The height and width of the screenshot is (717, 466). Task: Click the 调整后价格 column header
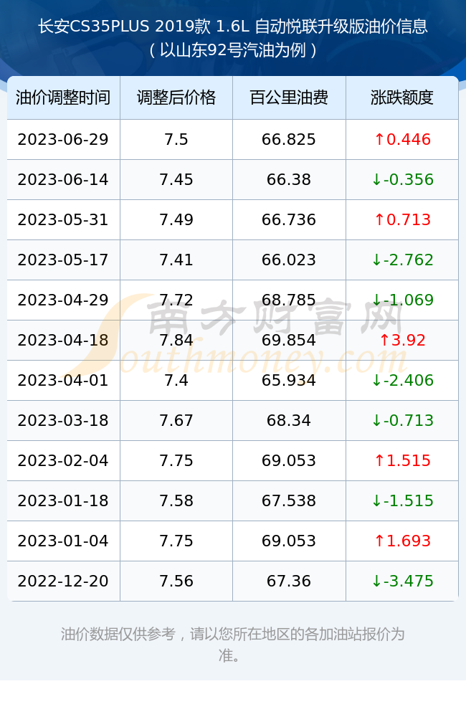coord(176,98)
